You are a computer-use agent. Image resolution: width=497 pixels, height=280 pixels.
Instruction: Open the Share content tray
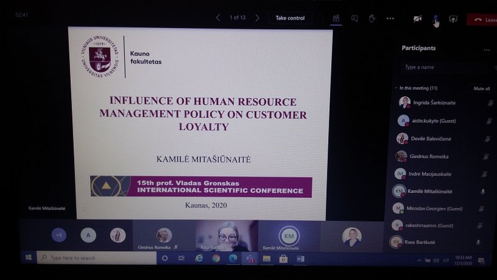click(454, 19)
